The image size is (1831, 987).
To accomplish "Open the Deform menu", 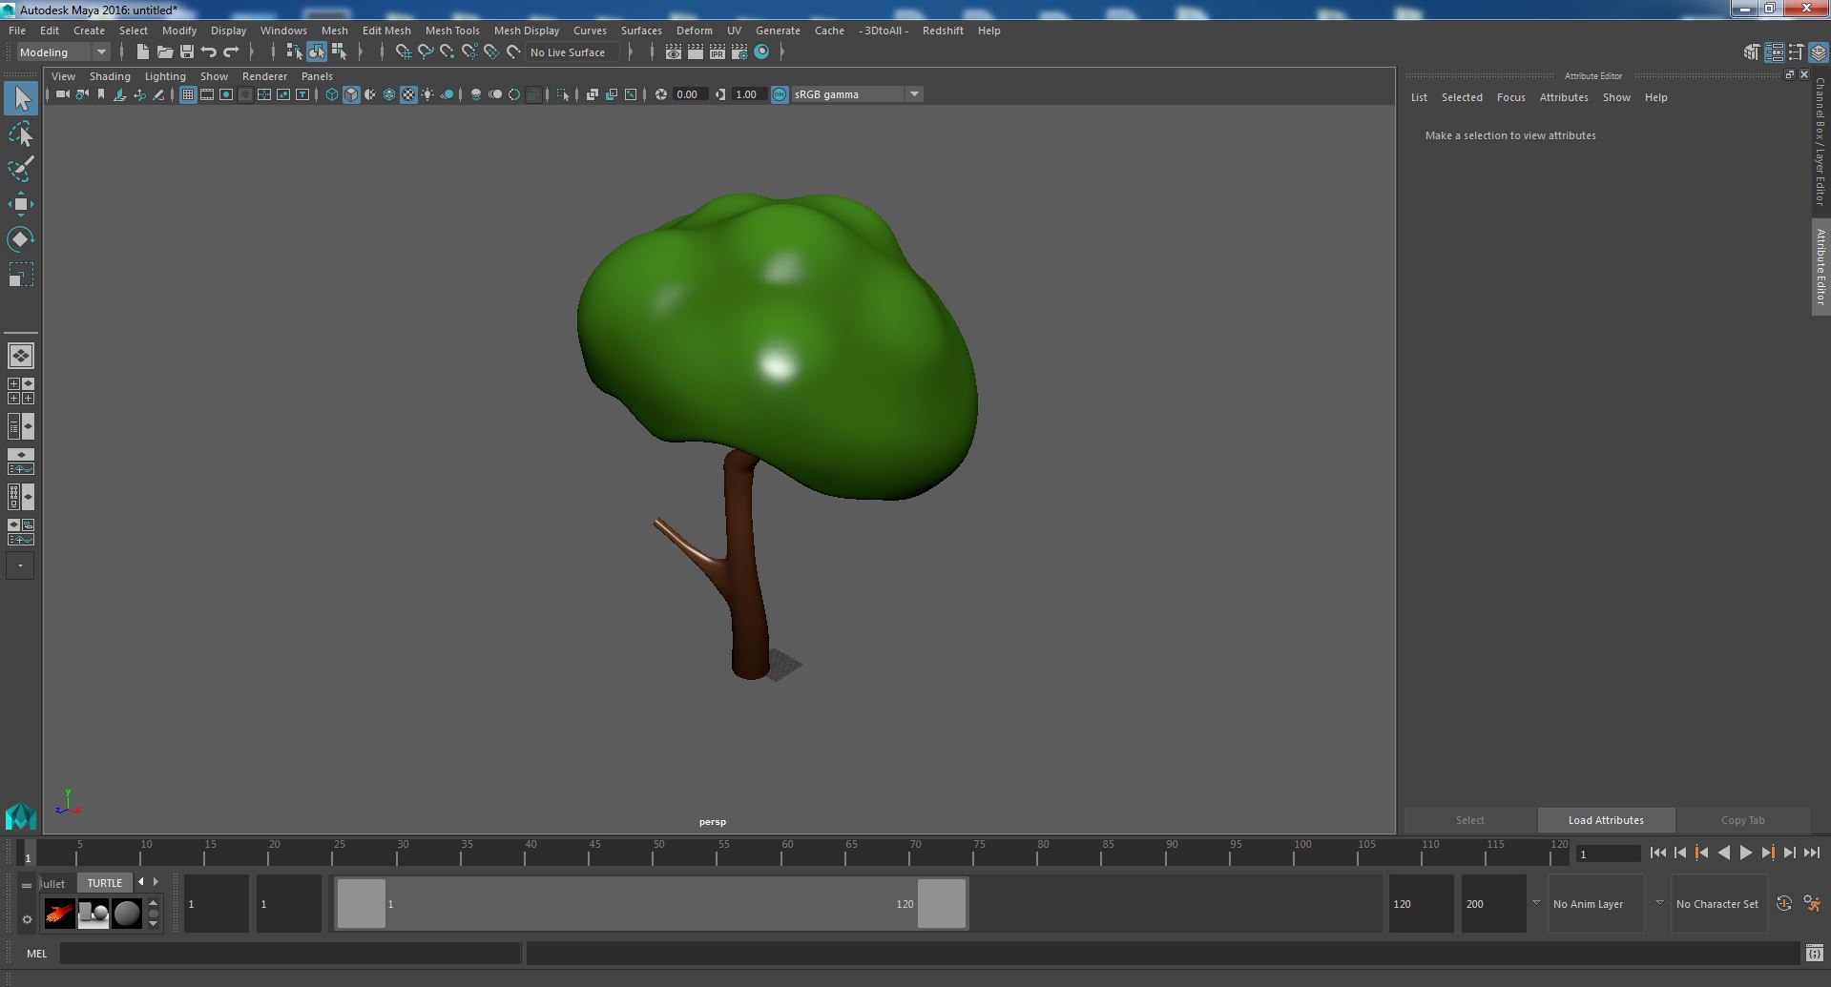I will click(695, 31).
